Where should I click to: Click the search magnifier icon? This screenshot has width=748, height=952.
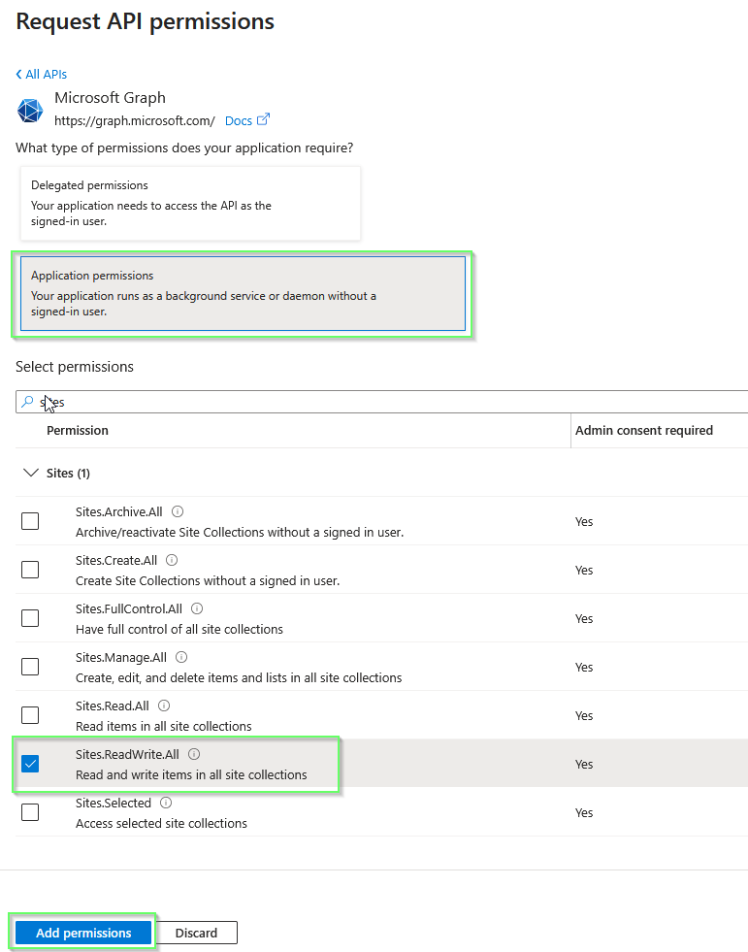click(25, 401)
